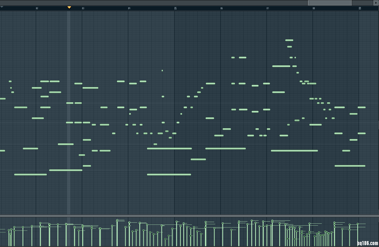Viewport: 379px width, 247px height.
Task: Click the bar 88 marker on the timeline
Action: click(x=314, y=8)
